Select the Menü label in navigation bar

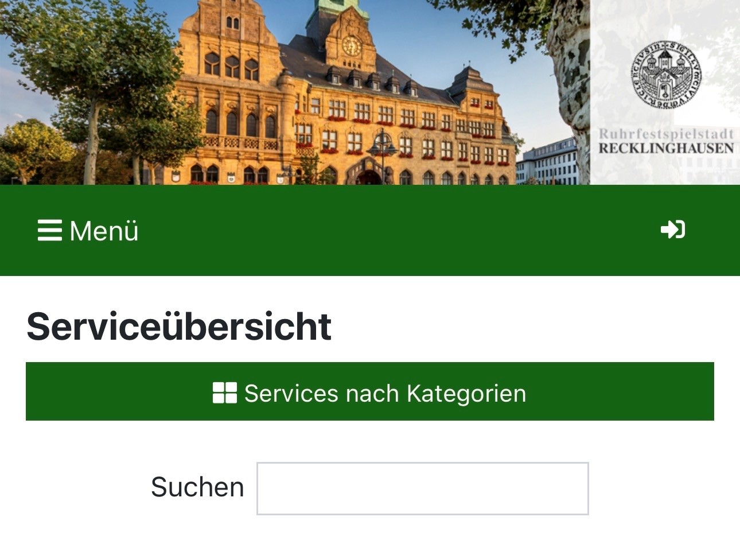(x=104, y=231)
